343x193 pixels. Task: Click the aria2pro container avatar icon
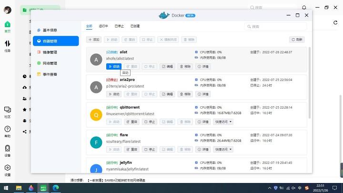click(x=96, y=87)
